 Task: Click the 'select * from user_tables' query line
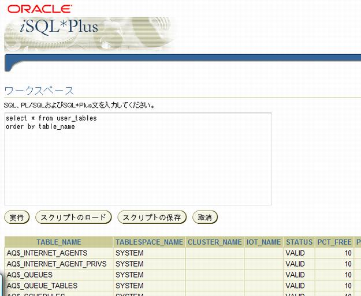[x=51, y=118]
